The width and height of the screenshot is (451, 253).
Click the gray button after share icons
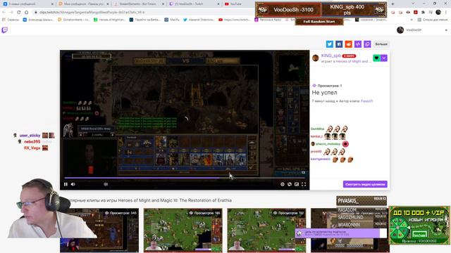381,44
